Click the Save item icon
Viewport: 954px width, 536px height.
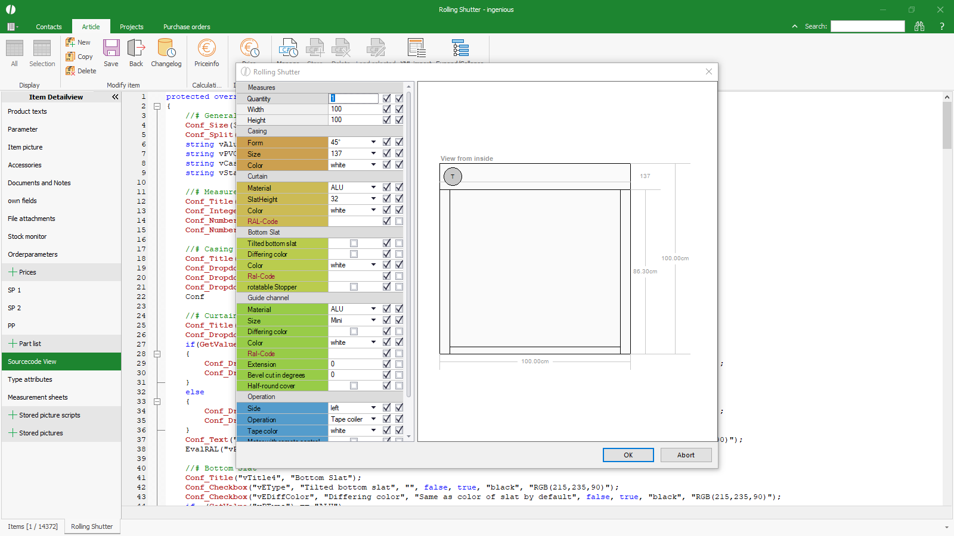point(111,48)
